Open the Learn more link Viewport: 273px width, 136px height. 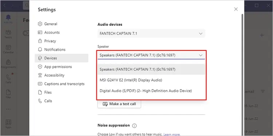[172, 135]
